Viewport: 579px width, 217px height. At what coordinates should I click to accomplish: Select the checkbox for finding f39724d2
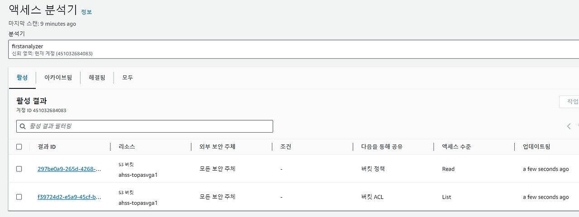click(19, 197)
